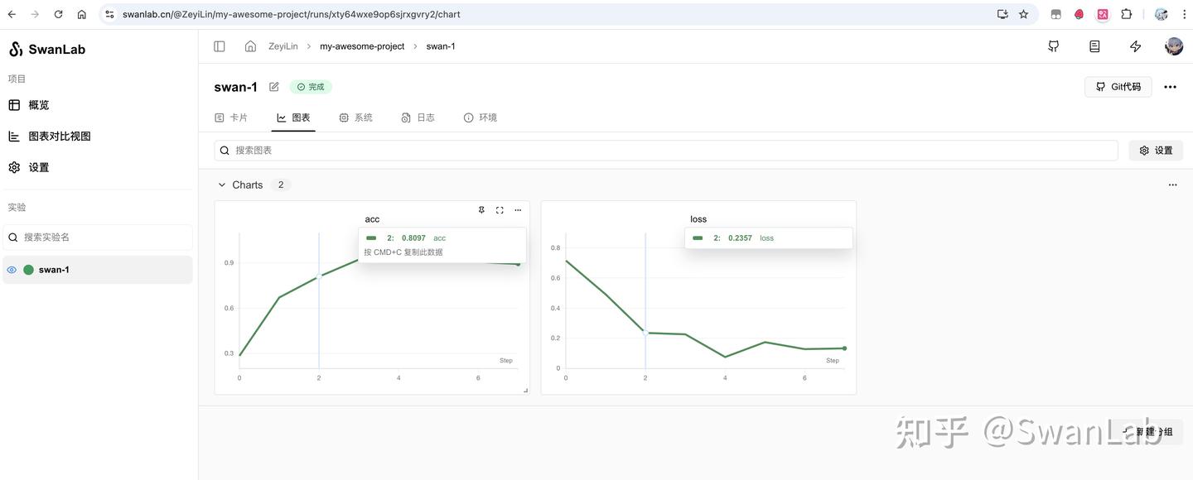1193x480 pixels.
Task: Open the chart 设置 button
Action: click(x=1156, y=151)
